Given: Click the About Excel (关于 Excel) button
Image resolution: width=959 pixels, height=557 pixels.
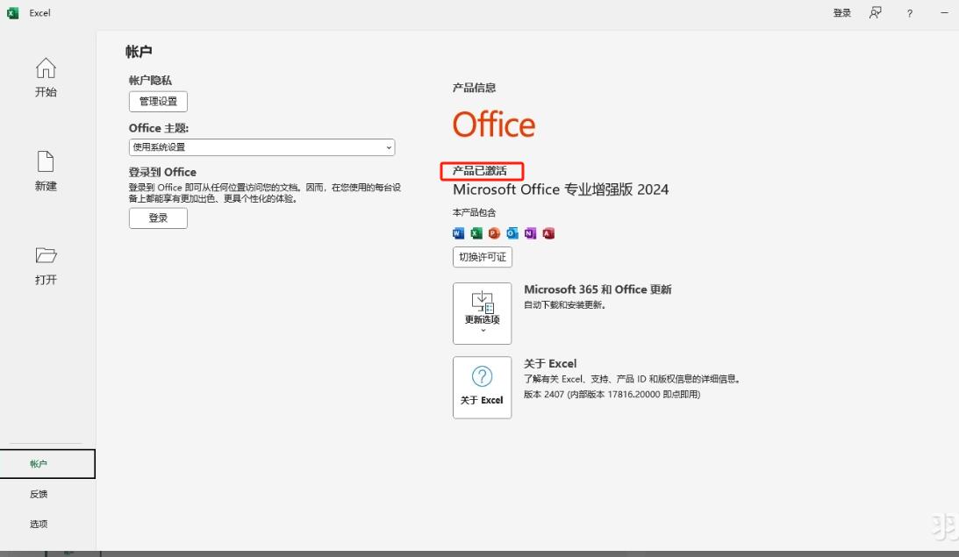Looking at the screenshot, I should tap(482, 388).
